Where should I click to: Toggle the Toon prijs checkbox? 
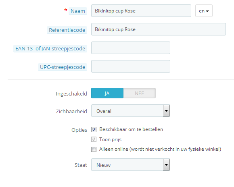[94, 139]
